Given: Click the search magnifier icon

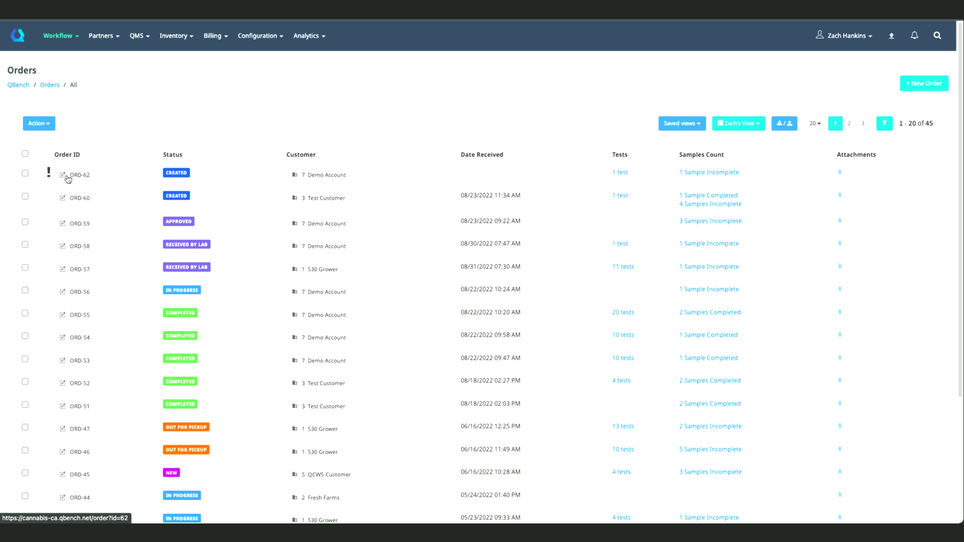Looking at the screenshot, I should click(937, 36).
